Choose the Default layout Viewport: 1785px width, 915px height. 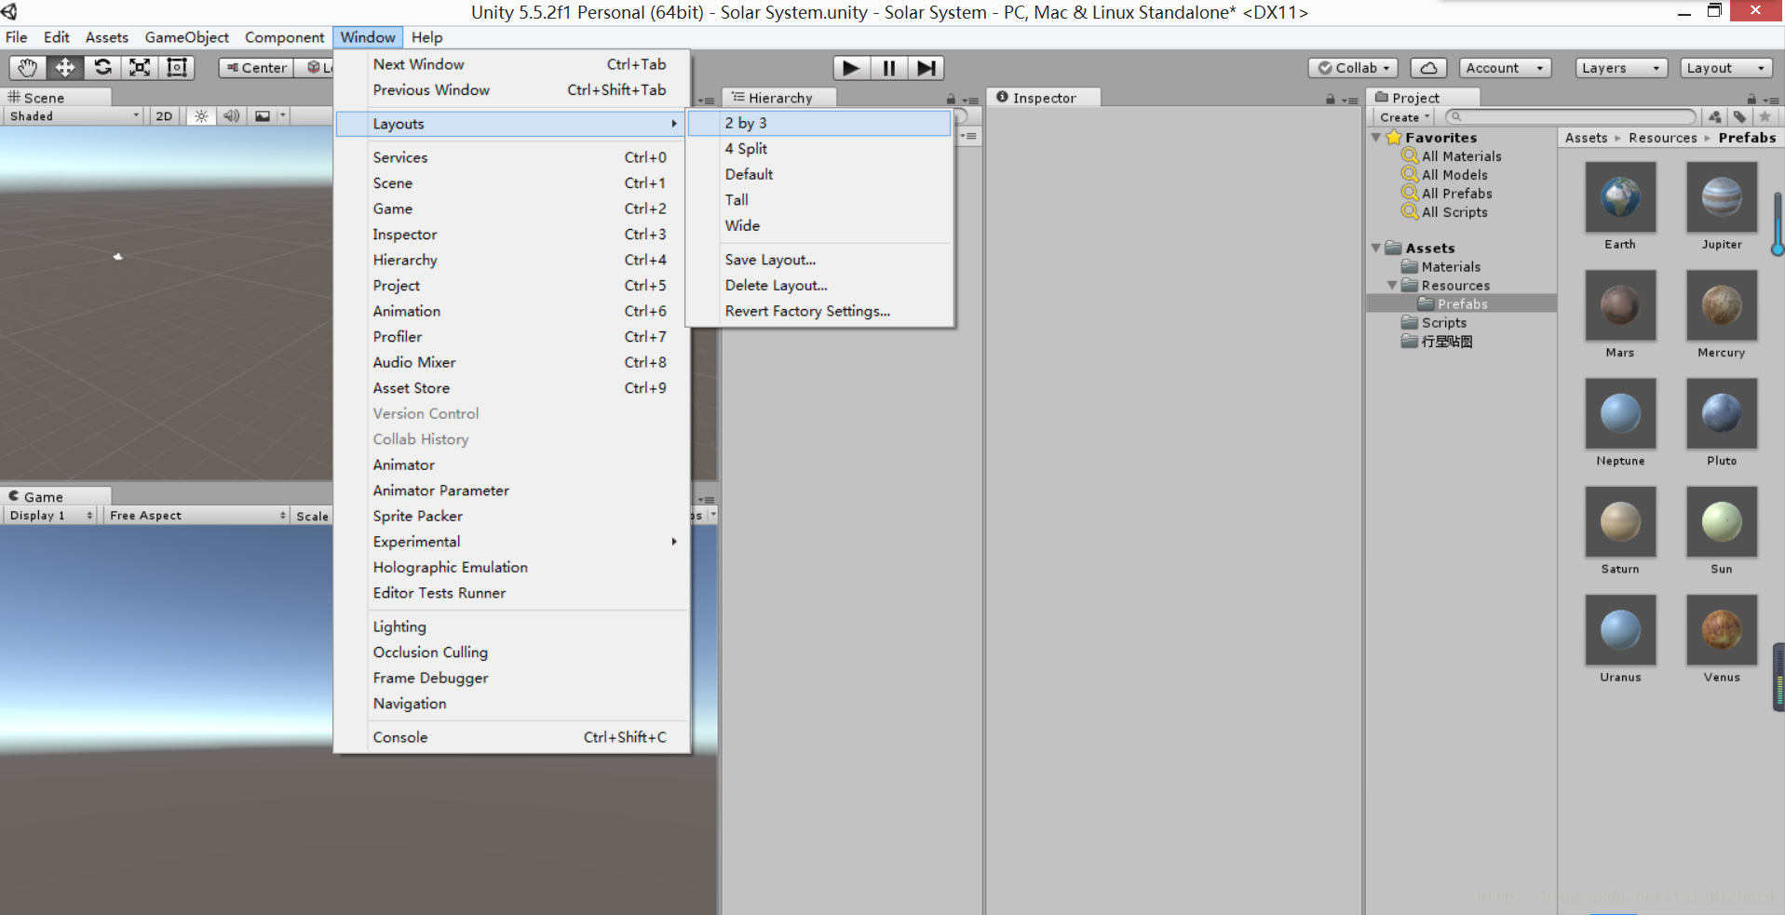[x=819, y=174]
